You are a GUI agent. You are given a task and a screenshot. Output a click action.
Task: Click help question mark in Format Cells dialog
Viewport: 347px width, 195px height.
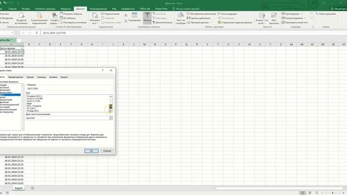[x=102, y=70]
